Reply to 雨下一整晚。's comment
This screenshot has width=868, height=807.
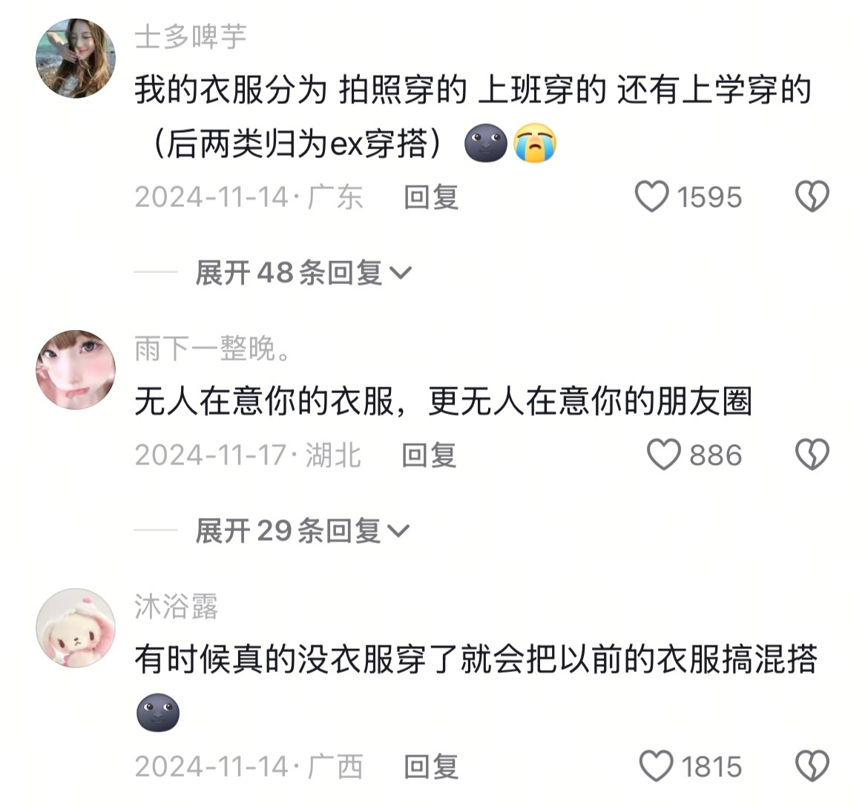pos(429,455)
